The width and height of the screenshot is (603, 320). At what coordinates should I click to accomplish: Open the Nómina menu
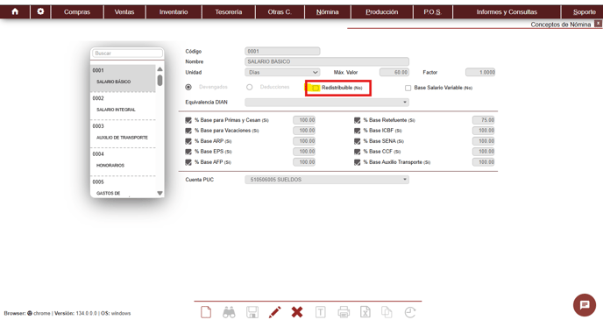pyautogui.click(x=327, y=12)
